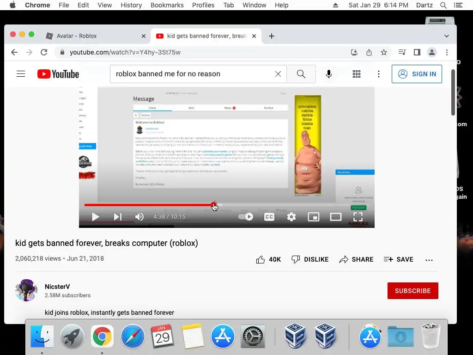The height and width of the screenshot is (355, 473).
Task: Open the File menu
Action: click(64, 5)
